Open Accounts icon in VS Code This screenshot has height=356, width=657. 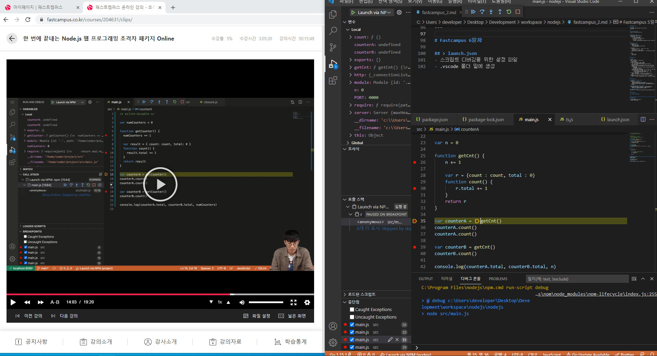333,326
